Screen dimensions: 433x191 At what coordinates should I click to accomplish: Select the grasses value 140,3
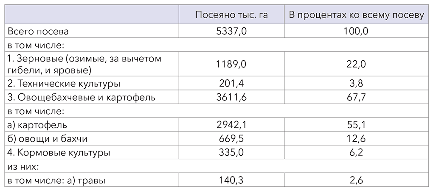coord(231,180)
